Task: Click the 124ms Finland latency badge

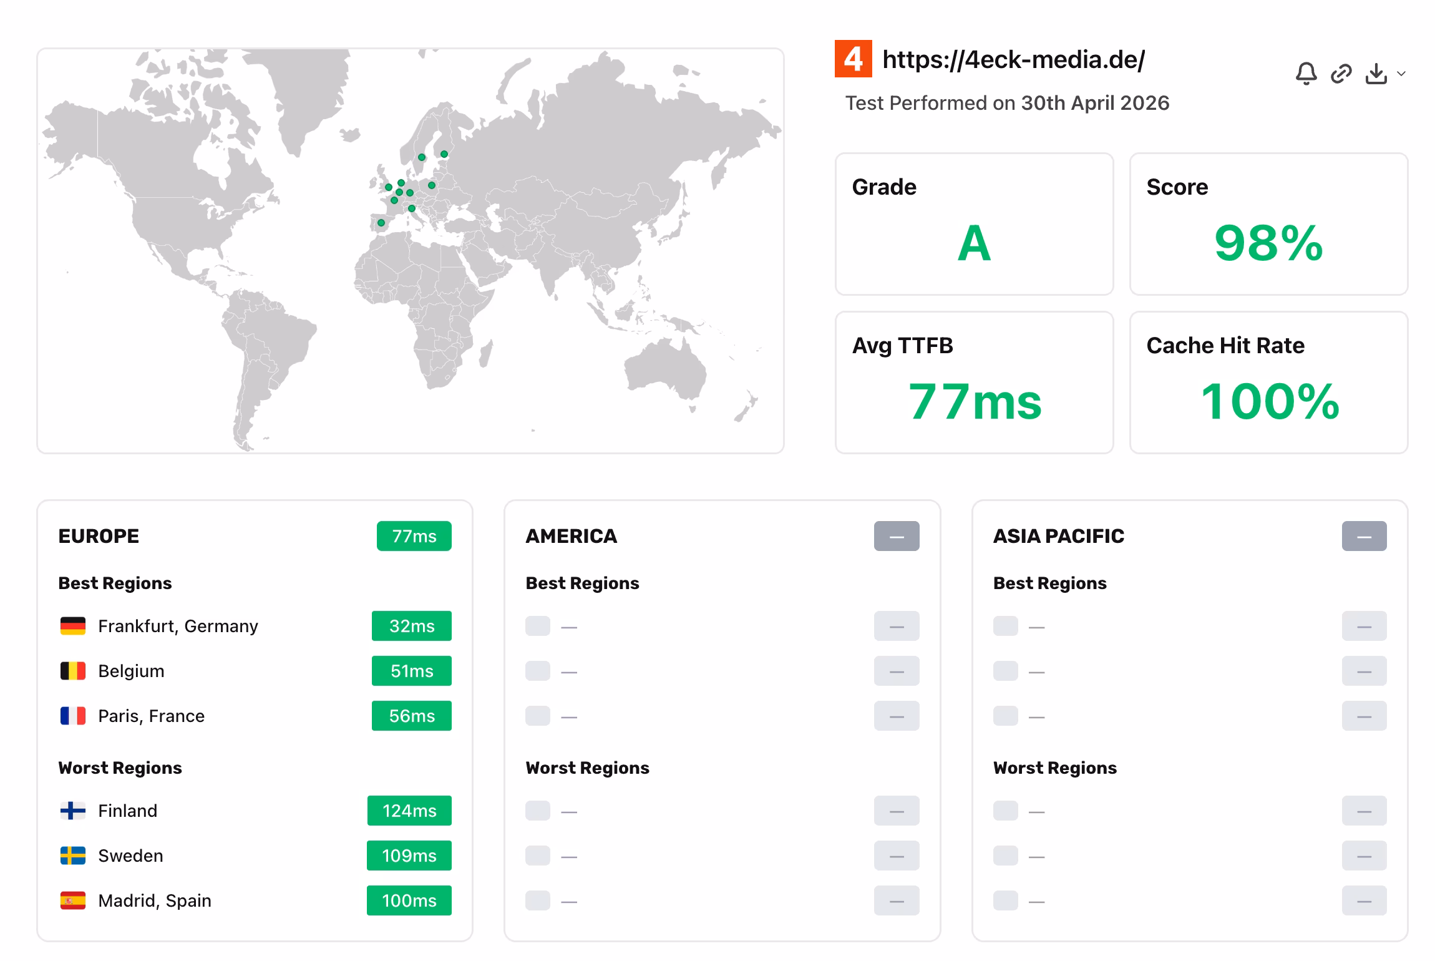Action: pyautogui.click(x=409, y=811)
